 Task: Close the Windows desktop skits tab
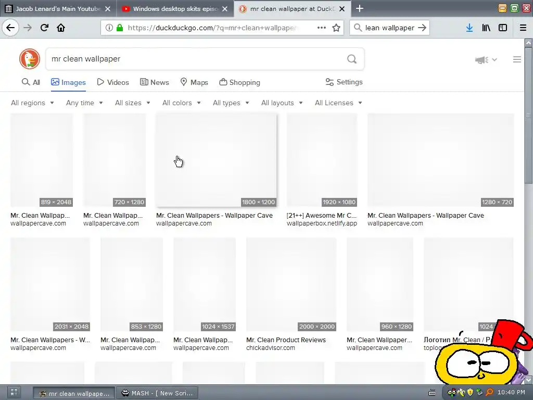tap(225, 9)
